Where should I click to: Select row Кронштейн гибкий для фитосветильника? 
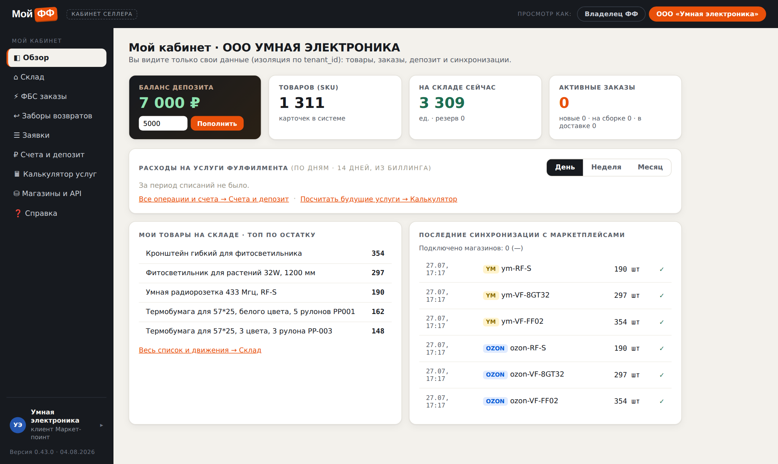coord(265,254)
